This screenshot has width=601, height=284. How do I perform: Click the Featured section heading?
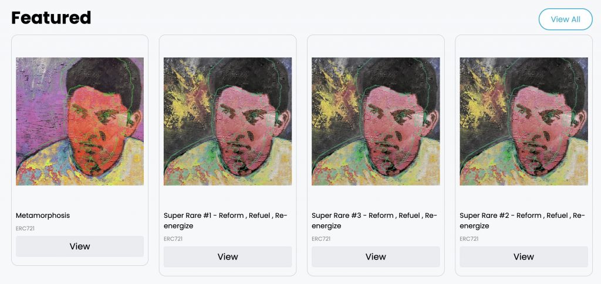click(51, 18)
